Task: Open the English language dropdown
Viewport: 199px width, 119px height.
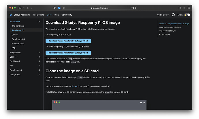Action: (x=163, y=15)
